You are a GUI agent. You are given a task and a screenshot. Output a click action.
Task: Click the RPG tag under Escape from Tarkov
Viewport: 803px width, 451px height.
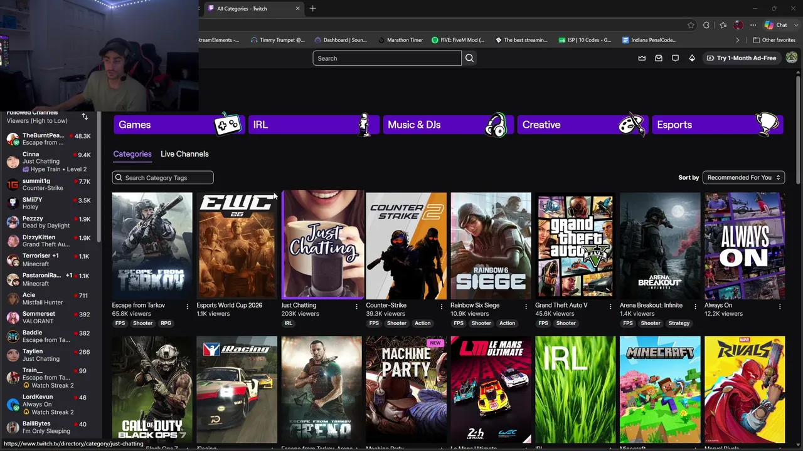click(166, 323)
